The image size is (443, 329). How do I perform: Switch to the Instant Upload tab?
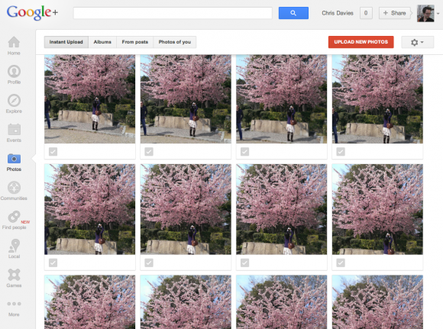66,42
